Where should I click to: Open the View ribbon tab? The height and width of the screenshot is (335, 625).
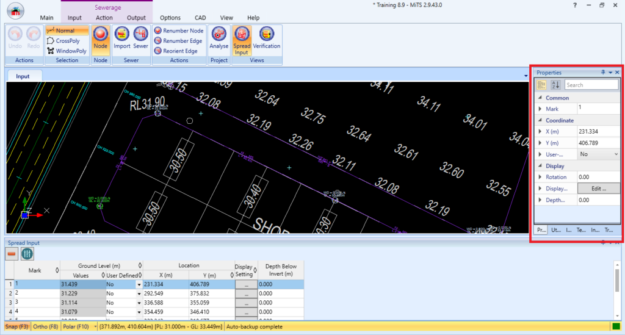226,18
